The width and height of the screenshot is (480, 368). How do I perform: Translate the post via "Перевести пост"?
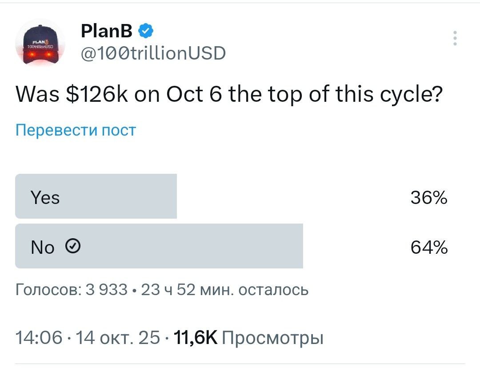pyautogui.click(x=76, y=130)
